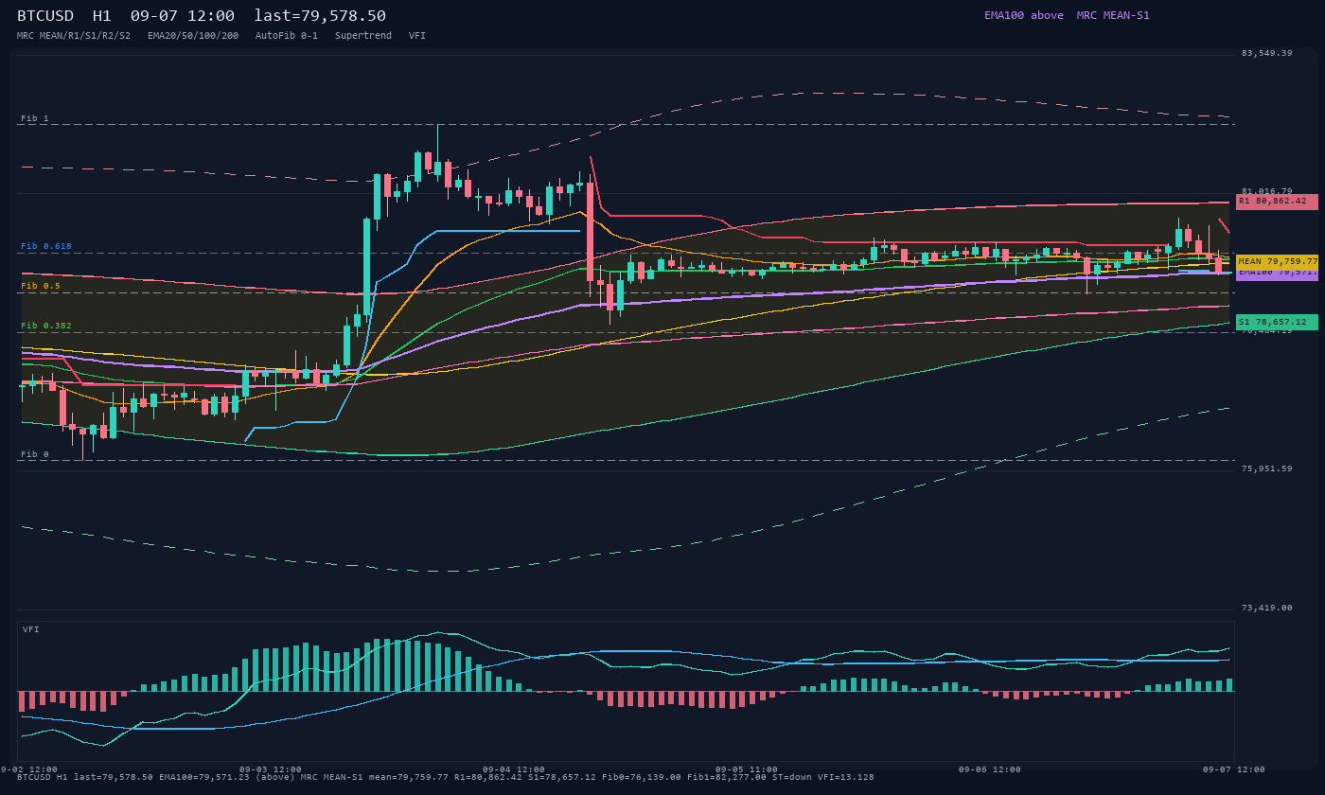Click the 83,549.39 price axis label
Viewport: 1325px width, 795px height.
point(1266,53)
